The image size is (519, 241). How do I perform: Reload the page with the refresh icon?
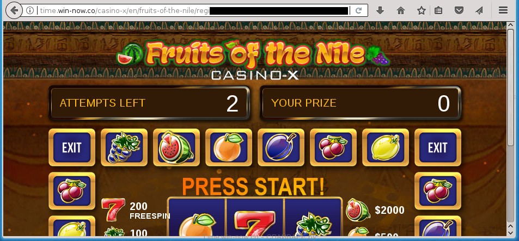(x=358, y=10)
